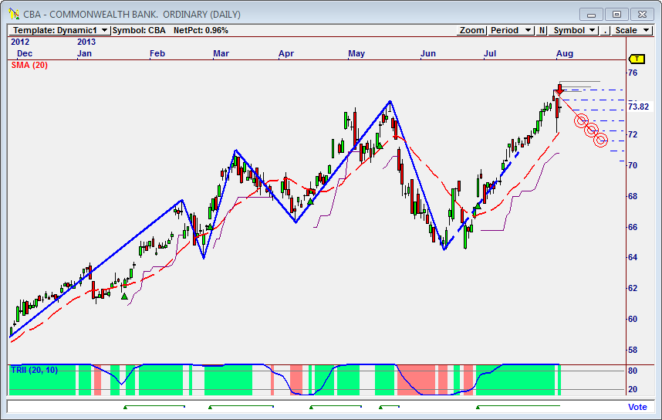Click the Symbol: CBA text
The image size is (662, 420).
coord(139,30)
